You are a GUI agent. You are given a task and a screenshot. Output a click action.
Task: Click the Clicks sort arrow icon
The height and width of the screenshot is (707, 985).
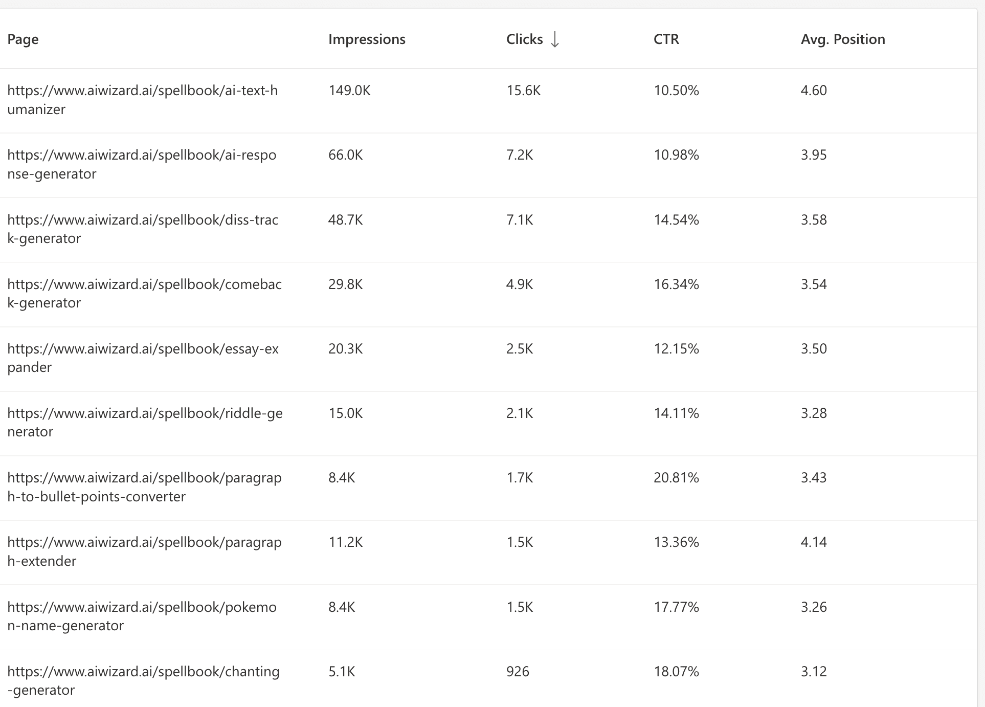[555, 39]
